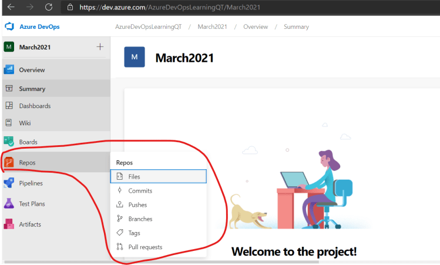The image size is (440, 265).
Task: Click the Tags icon in flyout
Action: 120,233
